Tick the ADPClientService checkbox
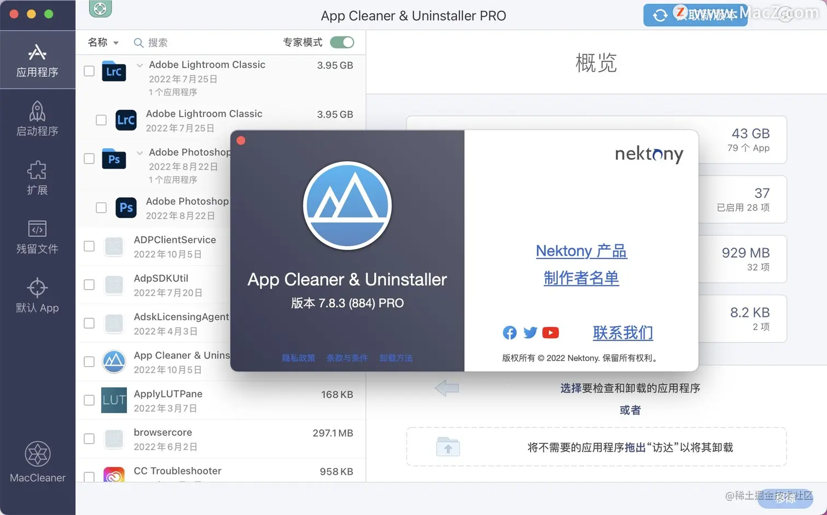Viewport: 827px width, 515px height. coord(89,246)
